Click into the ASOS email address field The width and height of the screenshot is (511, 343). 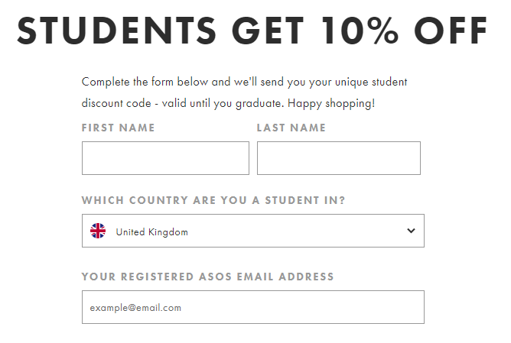(253, 307)
